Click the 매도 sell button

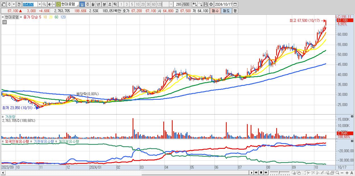(226, 11)
